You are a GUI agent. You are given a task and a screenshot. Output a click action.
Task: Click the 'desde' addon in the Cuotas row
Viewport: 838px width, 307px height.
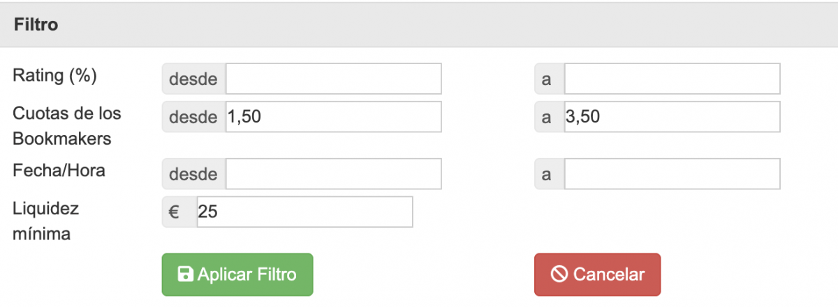[x=193, y=117]
